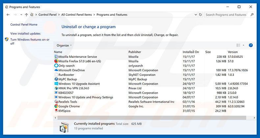260x138 pixels.
Task: Open the recent locations dropdown arrow
Action: pyautogui.click(x=21, y=15)
